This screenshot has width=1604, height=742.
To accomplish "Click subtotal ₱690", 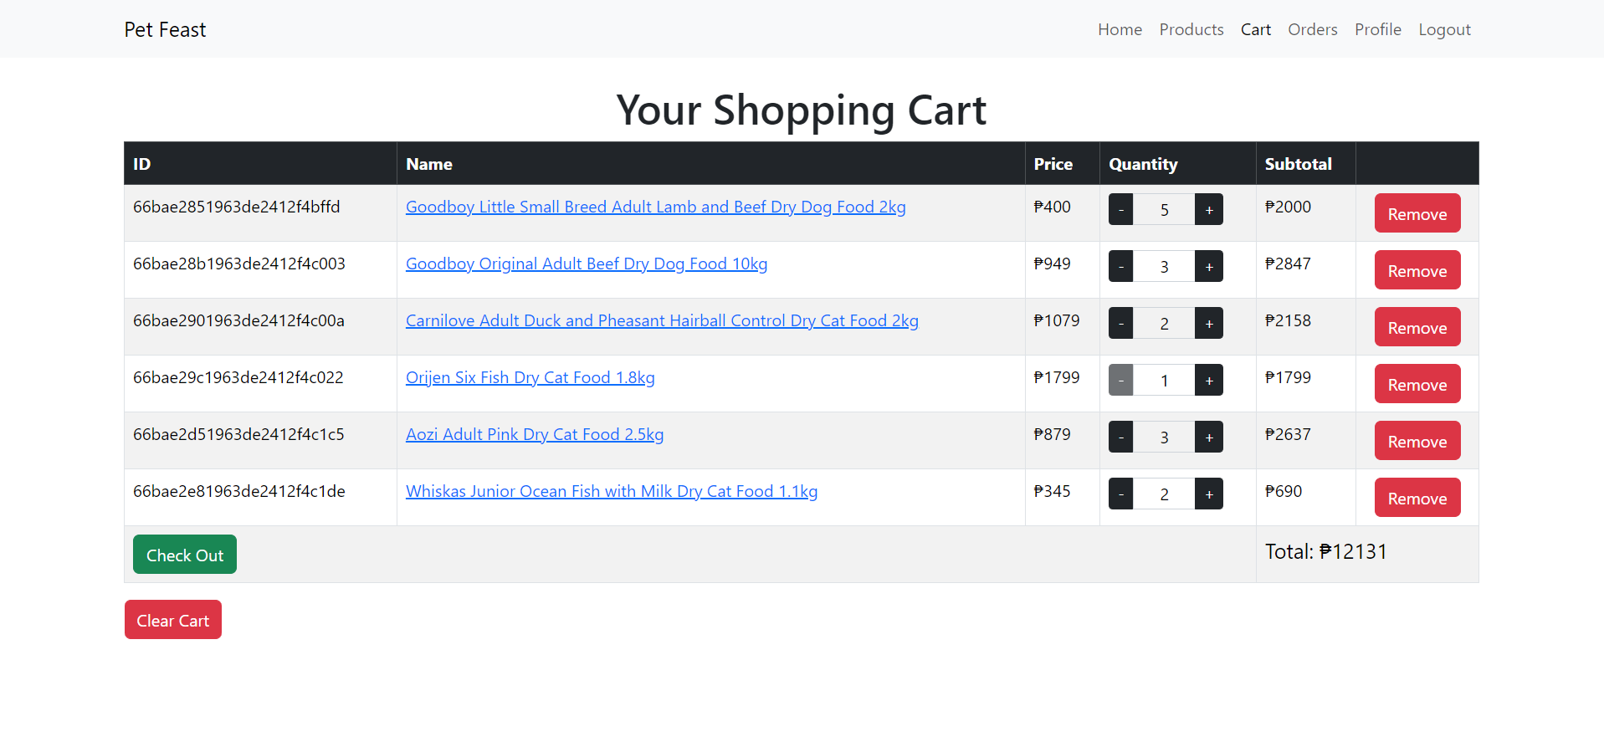I will (1283, 491).
